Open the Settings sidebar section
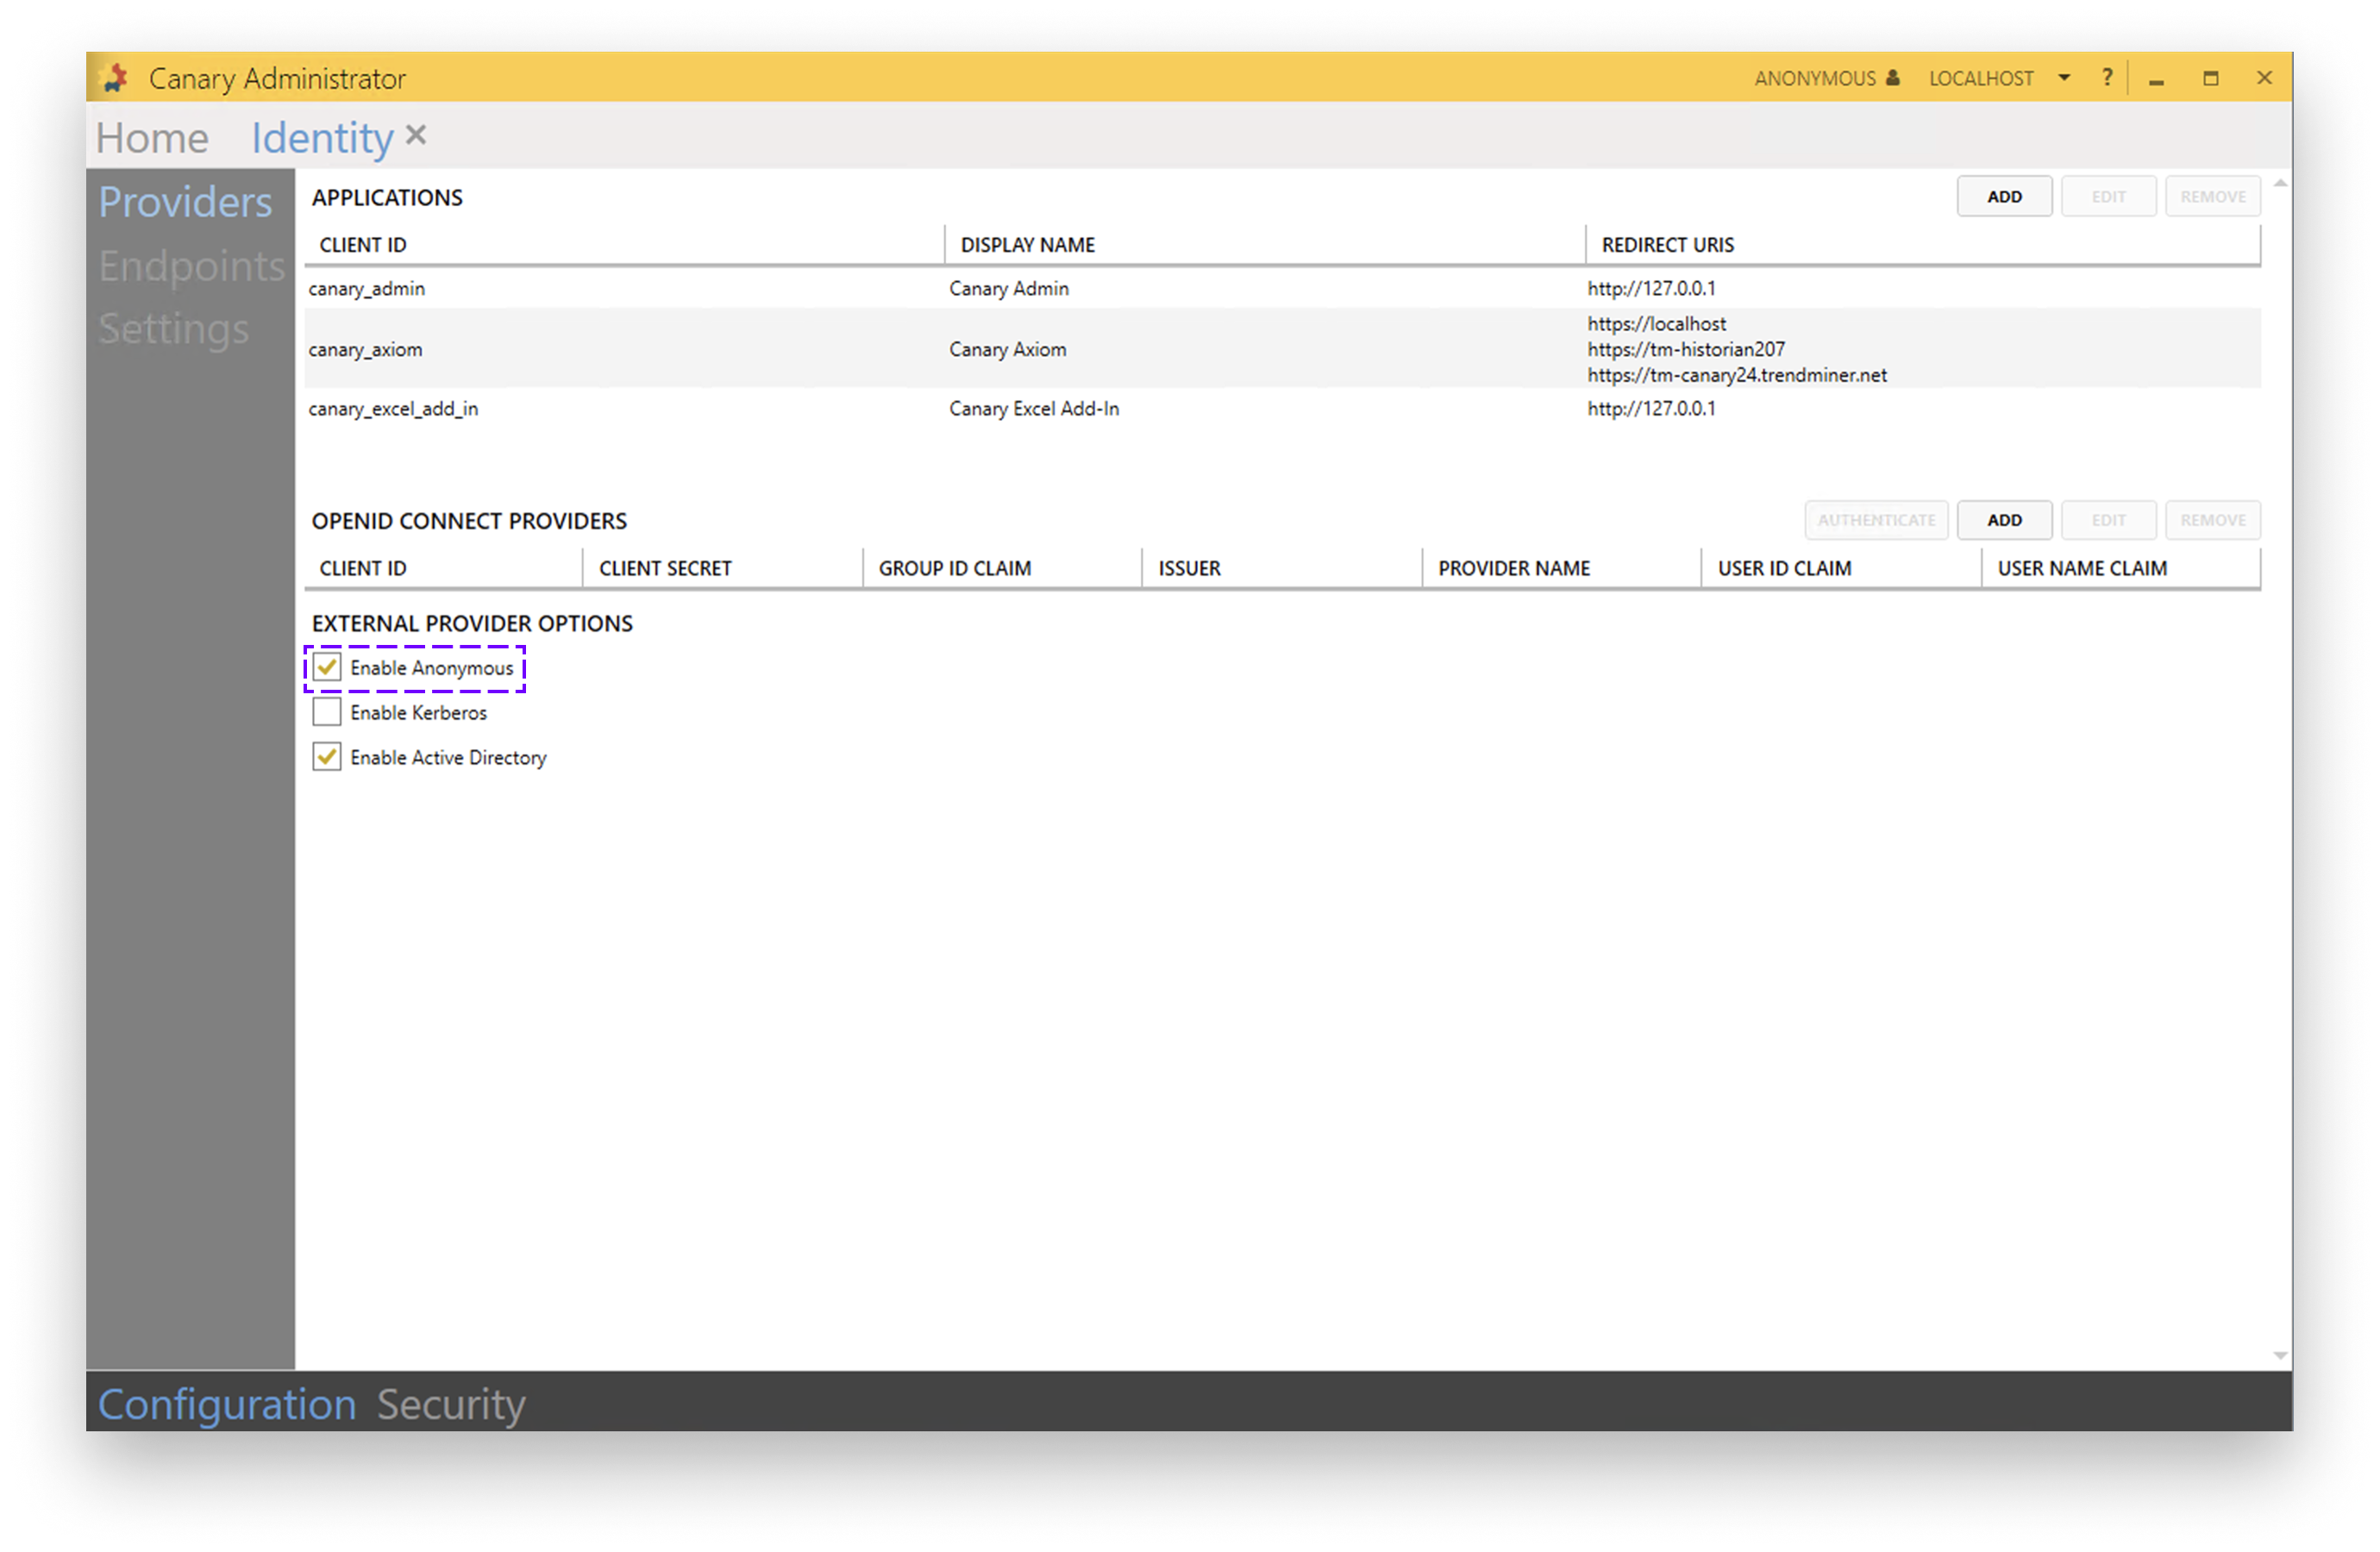Viewport: 2380px width, 1552px height. [174, 329]
